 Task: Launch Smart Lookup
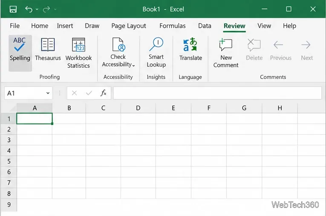(x=156, y=52)
